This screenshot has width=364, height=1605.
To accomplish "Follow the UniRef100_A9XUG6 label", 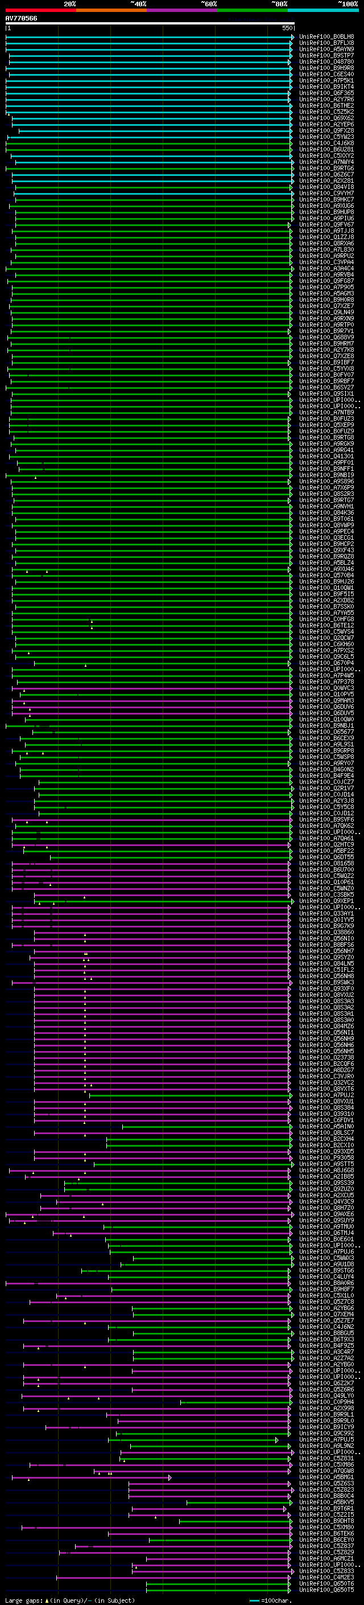I will [326, 206].
